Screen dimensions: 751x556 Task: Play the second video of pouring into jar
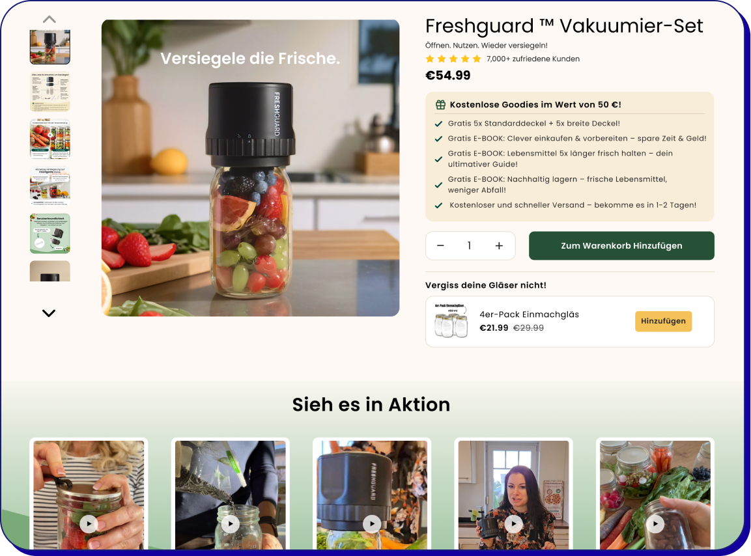click(x=231, y=523)
